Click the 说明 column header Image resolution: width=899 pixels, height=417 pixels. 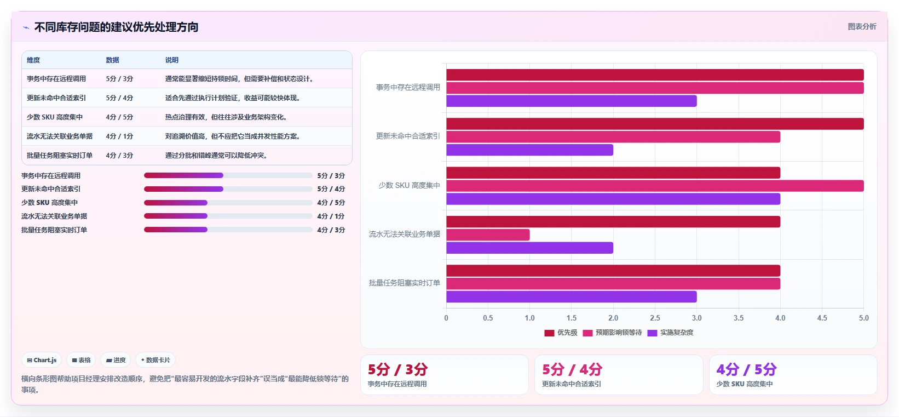(x=172, y=60)
